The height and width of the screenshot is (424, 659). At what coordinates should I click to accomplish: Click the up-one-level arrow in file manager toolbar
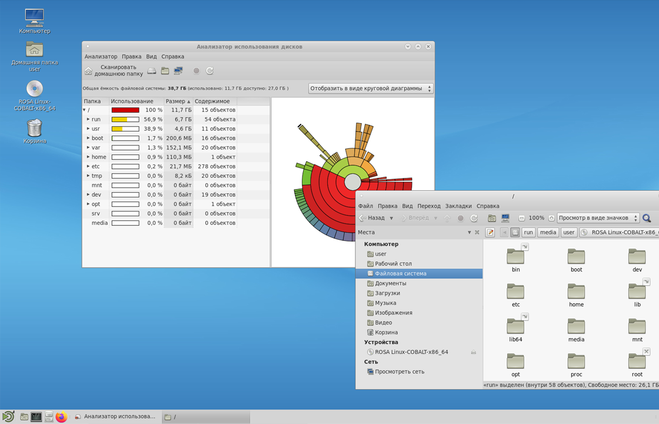click(447, 218)
